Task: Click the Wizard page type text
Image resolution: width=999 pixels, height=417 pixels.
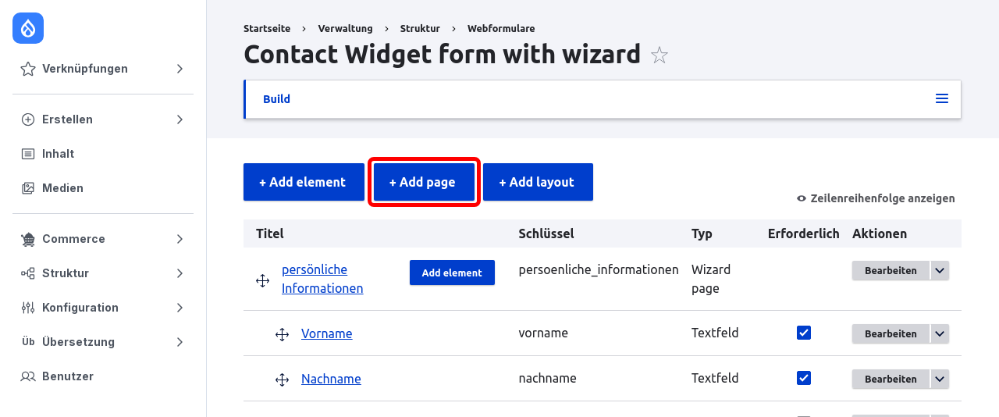Action: (711, 279)
